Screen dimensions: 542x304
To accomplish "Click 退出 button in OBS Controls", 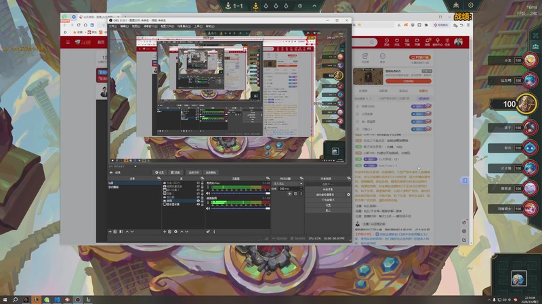I will click(328, 211).
